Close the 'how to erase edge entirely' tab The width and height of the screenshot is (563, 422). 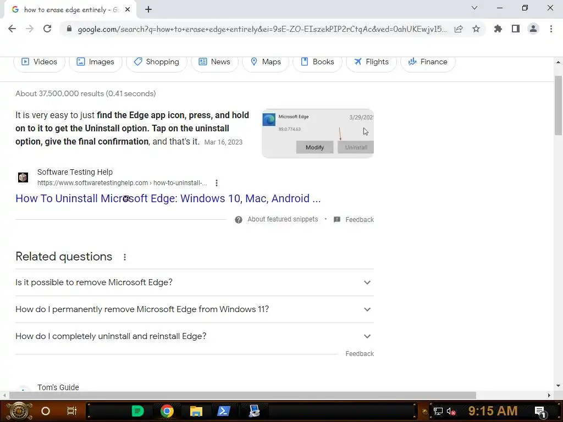point(128,10)
